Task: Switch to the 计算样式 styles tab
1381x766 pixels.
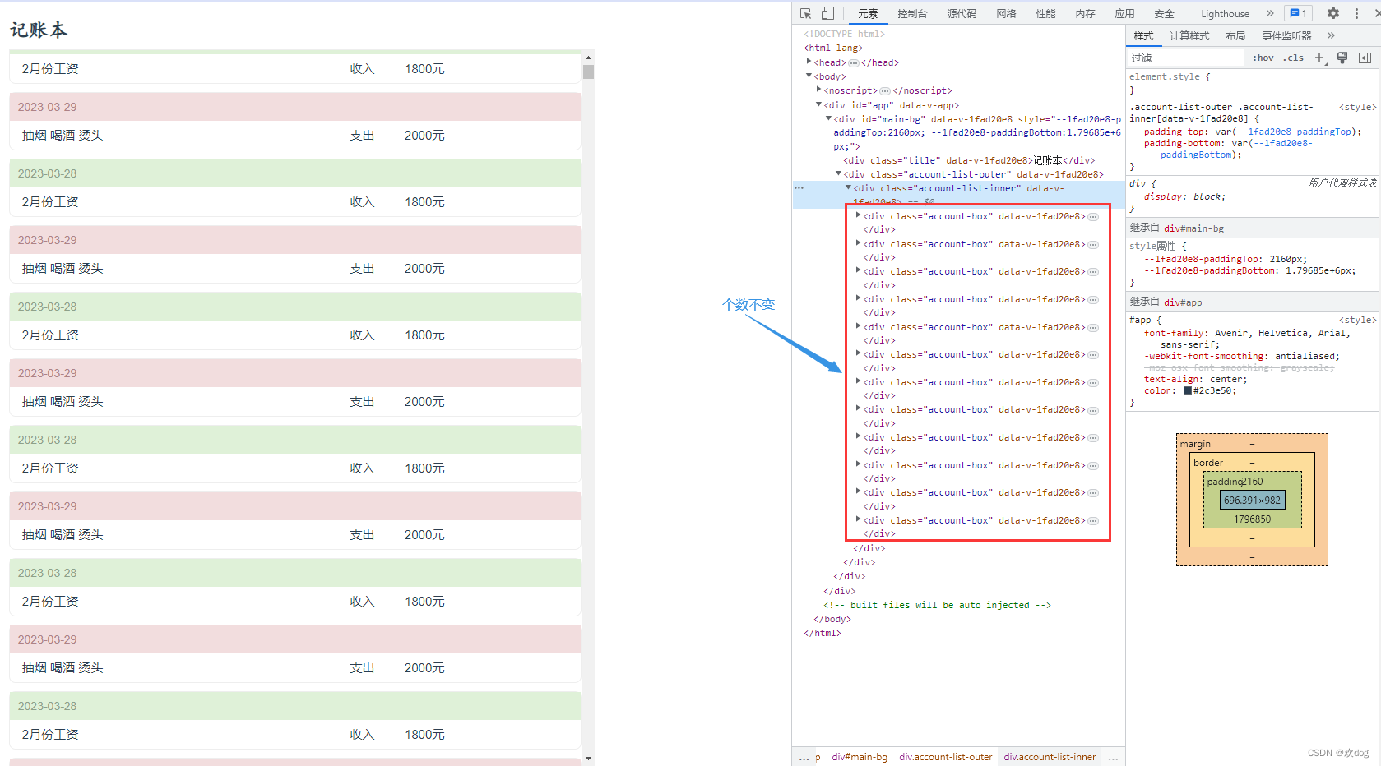Action: [x=1189, y=35]
